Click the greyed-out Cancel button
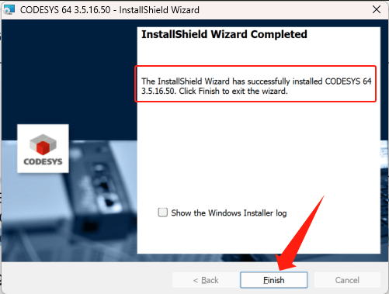The width and height of the screenshot is (389, 294). [347, 280]
